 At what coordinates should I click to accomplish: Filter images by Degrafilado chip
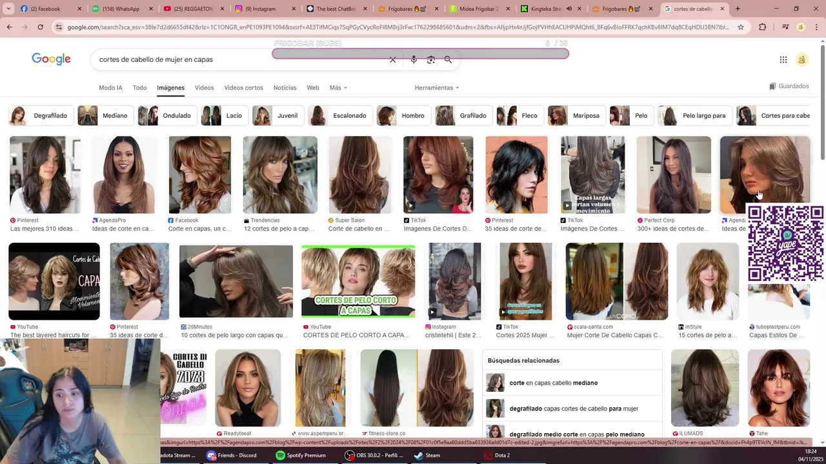41,115
